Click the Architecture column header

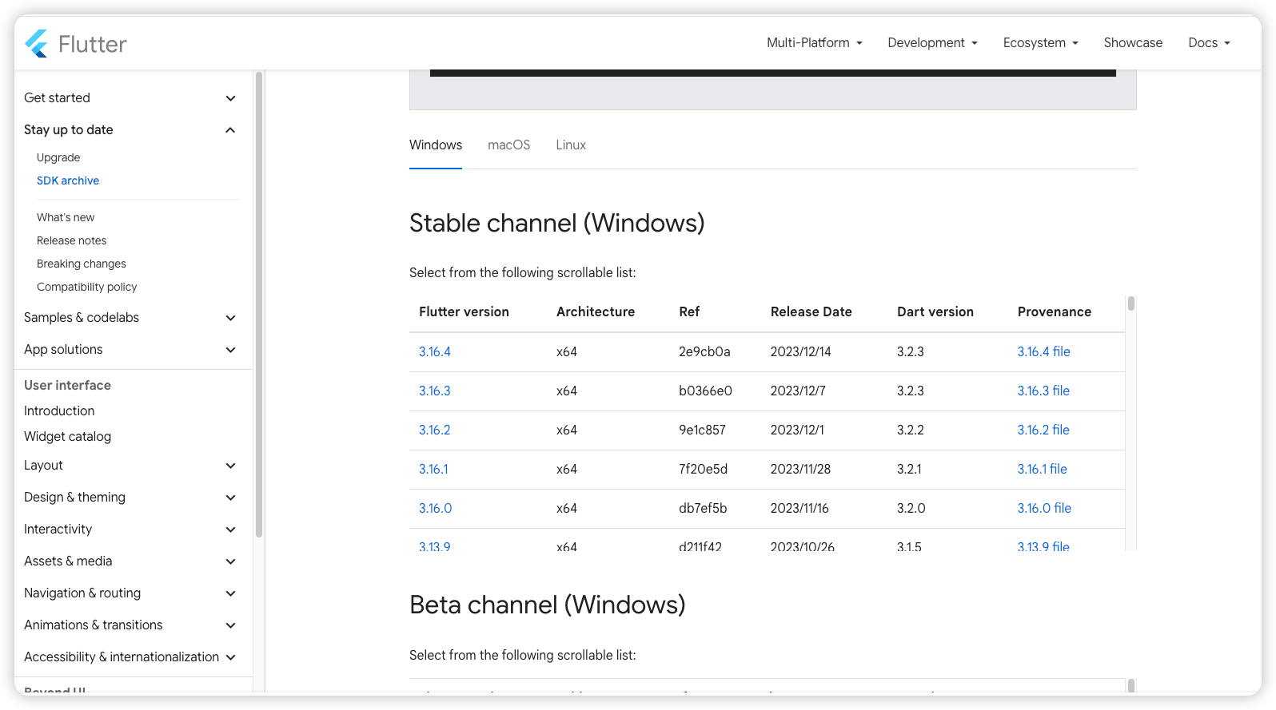click(596, 311)
